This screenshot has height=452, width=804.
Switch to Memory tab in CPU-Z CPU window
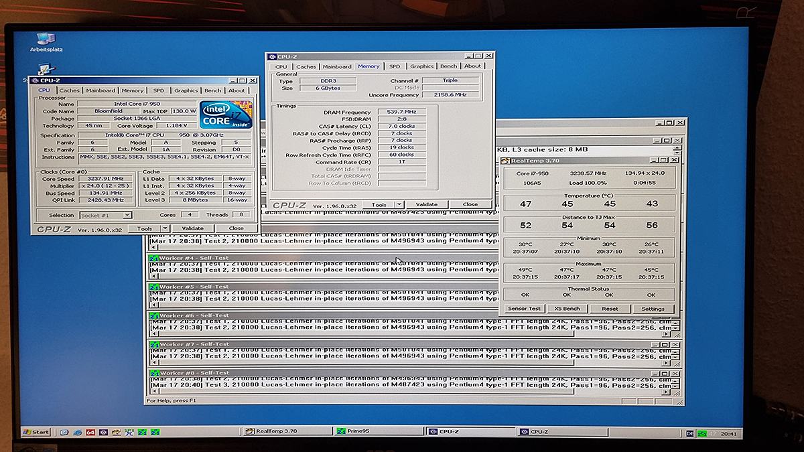pyautogui.click(x=132, y=90)
